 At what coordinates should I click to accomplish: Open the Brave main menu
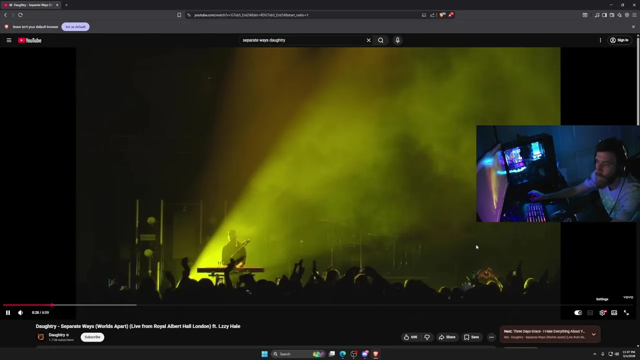pyautogui.click(x=634, y=15)
